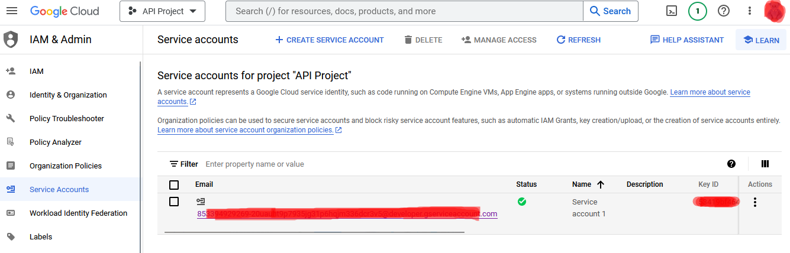Image resolution: width=790 pixels, height=253 pixels.
Task: Open the main navigation hamburger menu
Action: (x=11, y=11)
